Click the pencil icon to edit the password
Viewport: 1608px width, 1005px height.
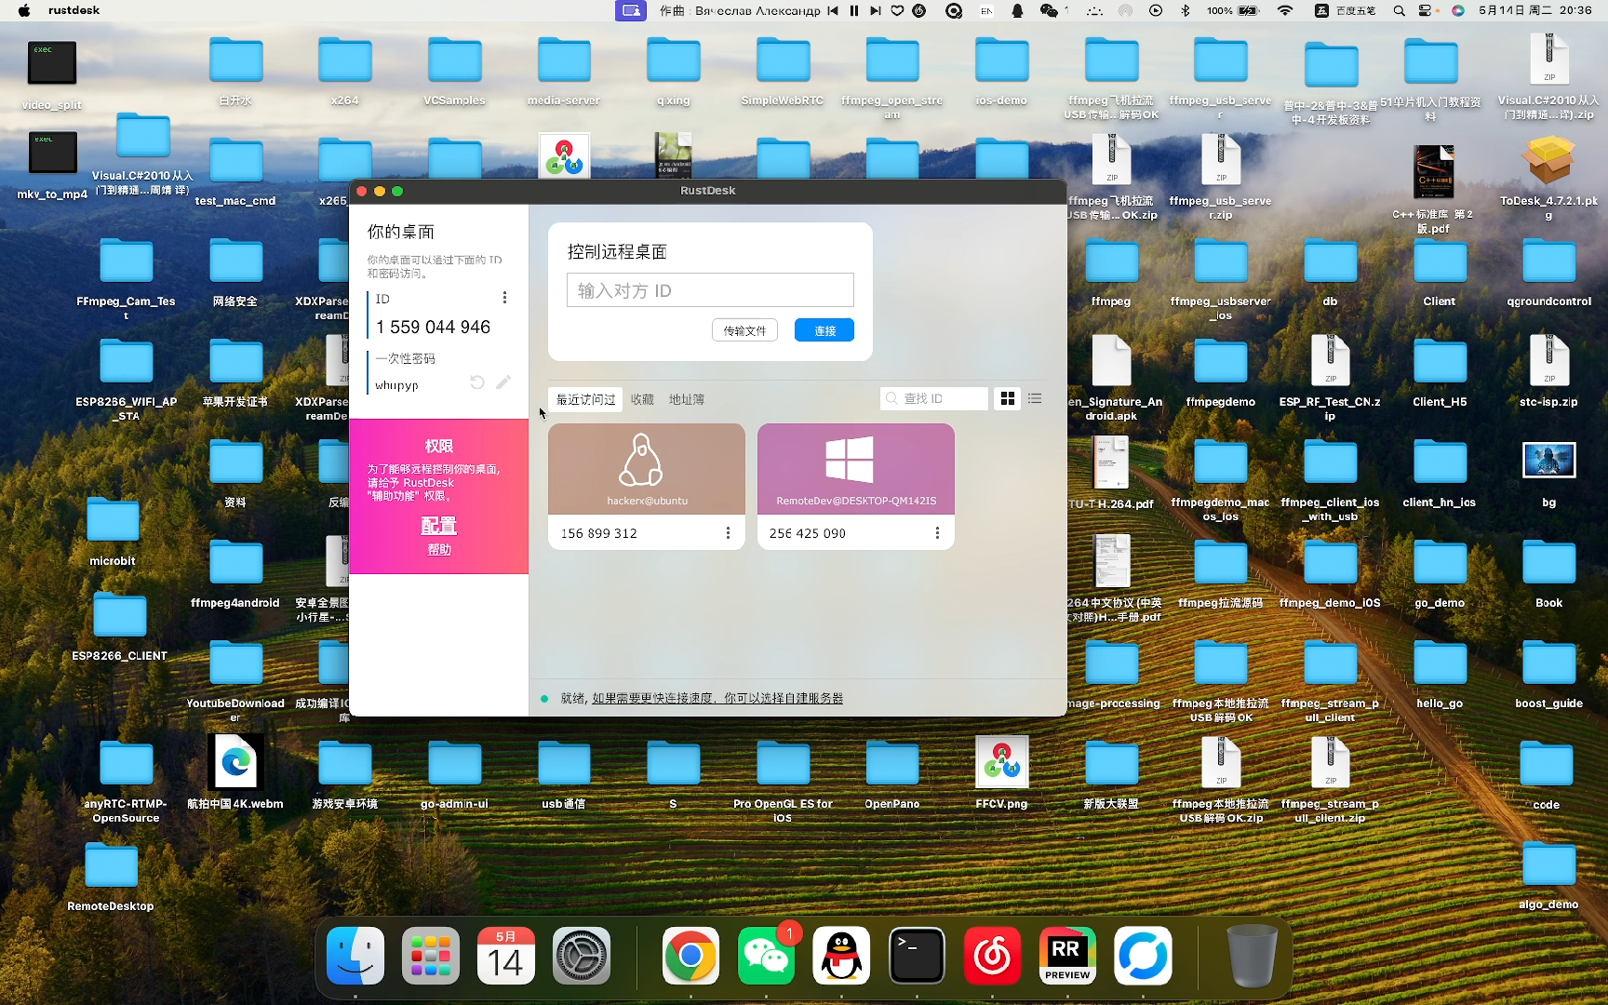503,382
